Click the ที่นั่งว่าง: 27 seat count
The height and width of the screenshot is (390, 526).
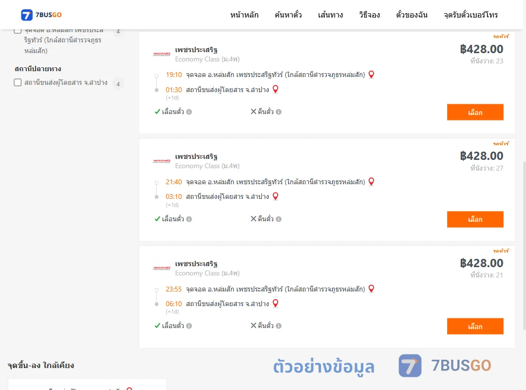(487, 168)
